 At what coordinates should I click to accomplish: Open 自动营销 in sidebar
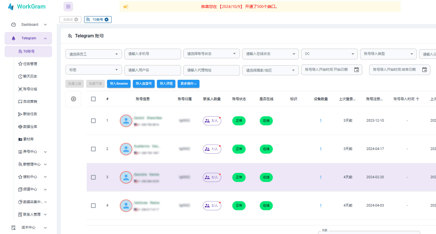30,102
